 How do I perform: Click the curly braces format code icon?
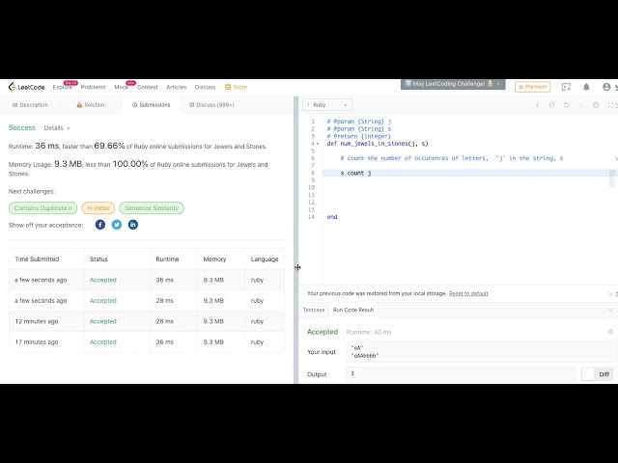pyautogui.click(x=551, y=105)
